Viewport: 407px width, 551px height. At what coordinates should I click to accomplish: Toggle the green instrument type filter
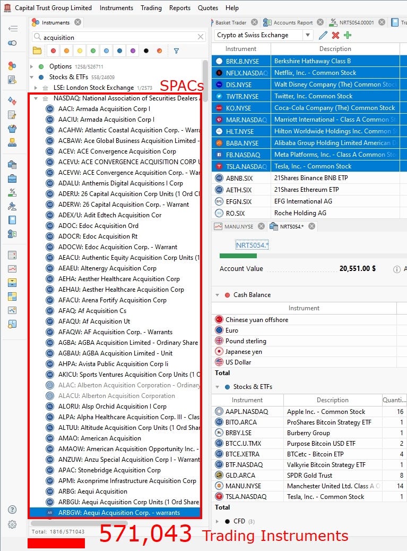[93, 51]
